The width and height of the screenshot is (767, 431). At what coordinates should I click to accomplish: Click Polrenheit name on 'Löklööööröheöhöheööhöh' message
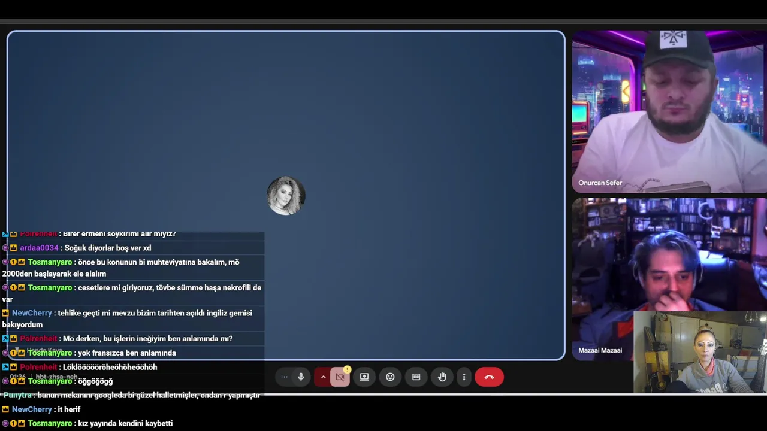(x=38, y=367)
